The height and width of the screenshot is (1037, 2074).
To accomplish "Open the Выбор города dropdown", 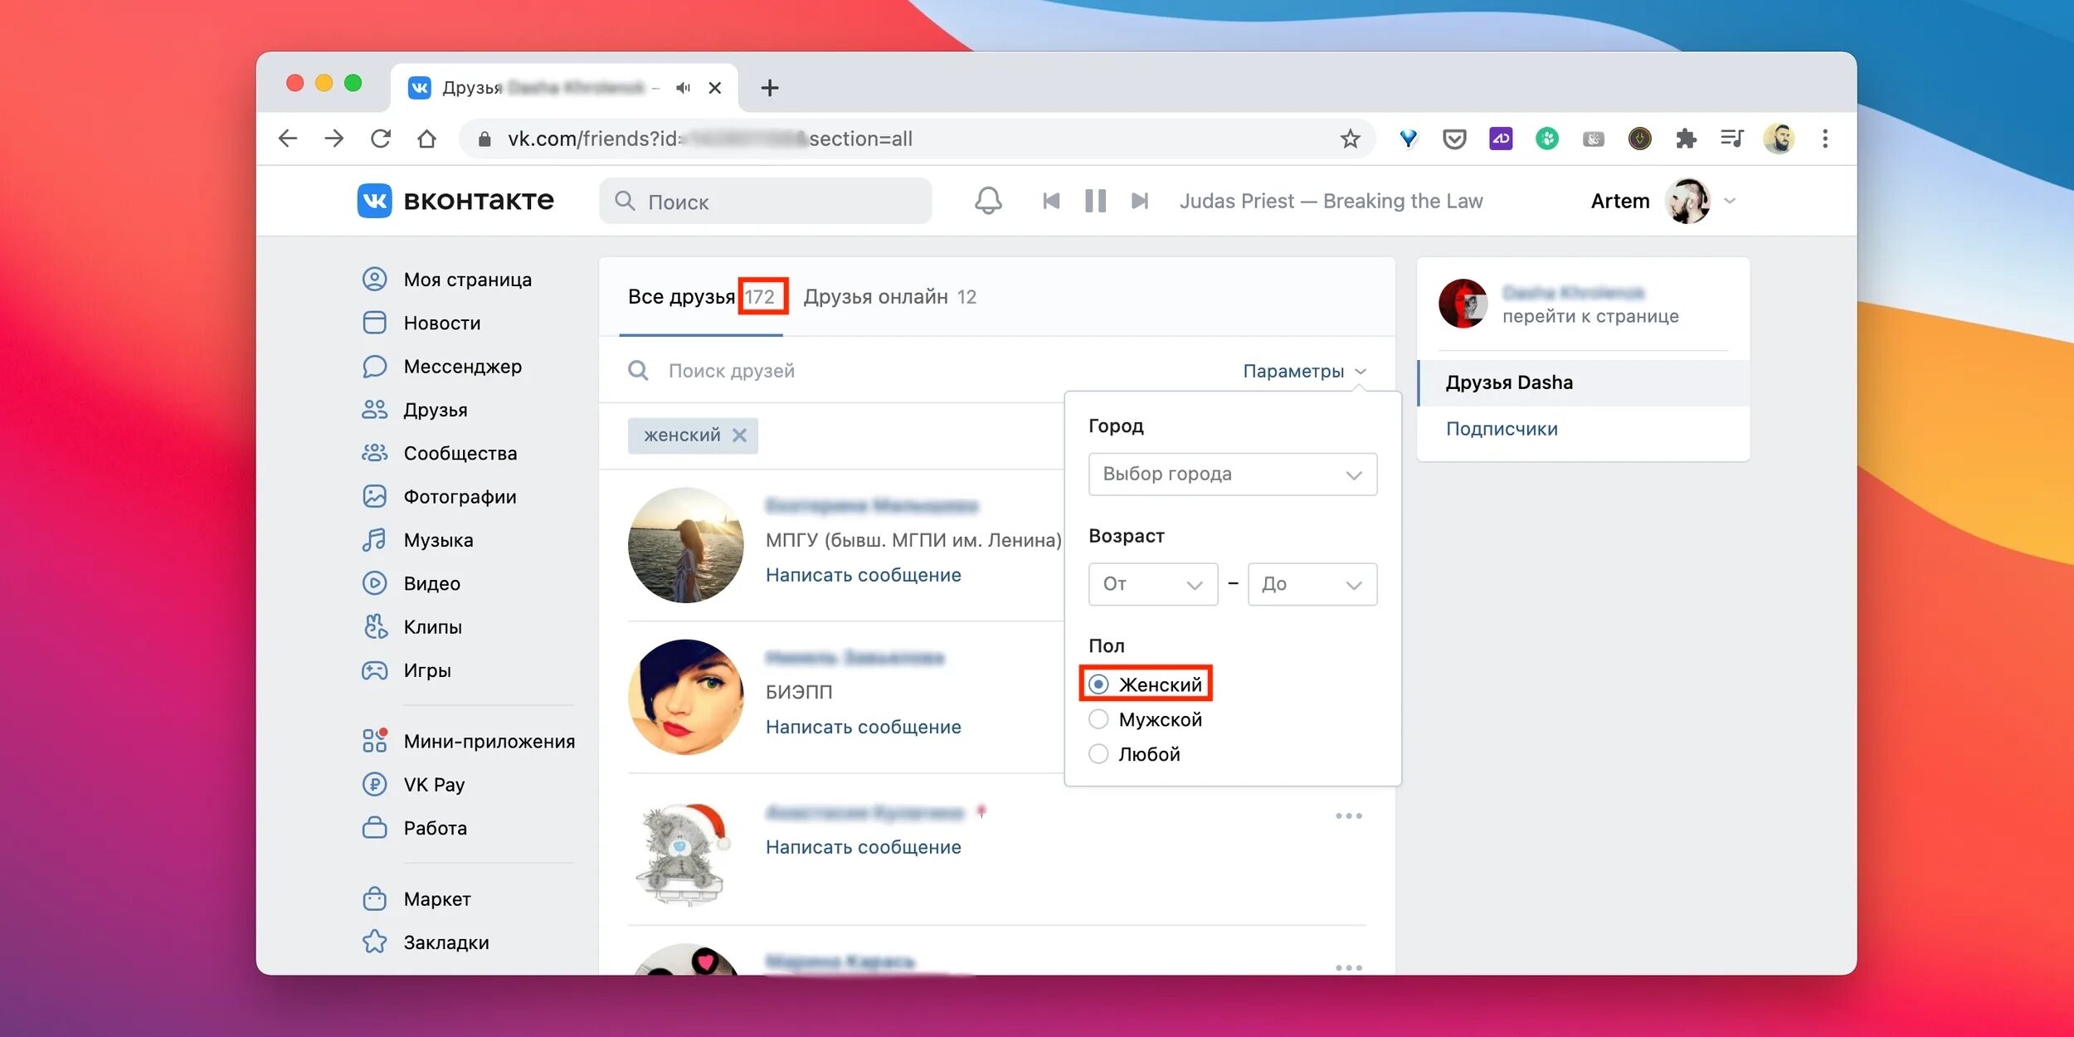I will 1232,474.
